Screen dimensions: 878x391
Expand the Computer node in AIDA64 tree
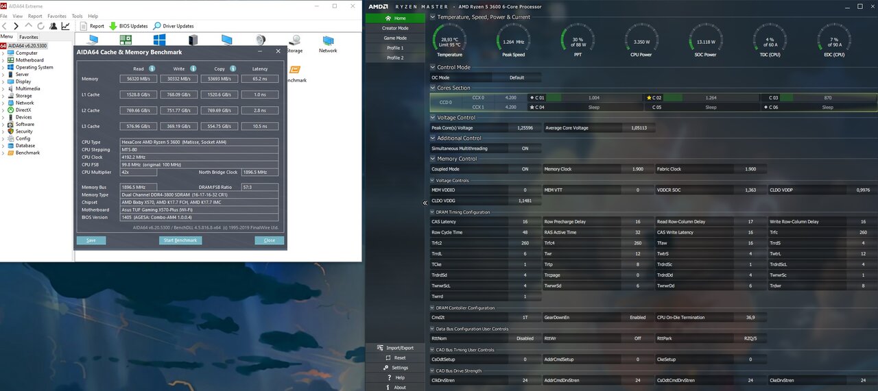click(x=3, y=53)
